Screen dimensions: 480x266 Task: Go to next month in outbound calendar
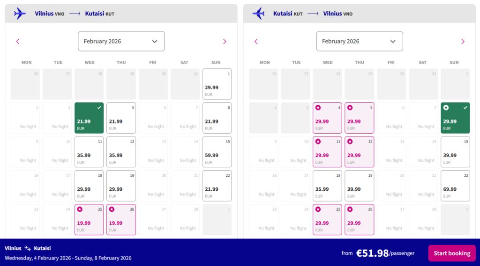pos(225,42)
